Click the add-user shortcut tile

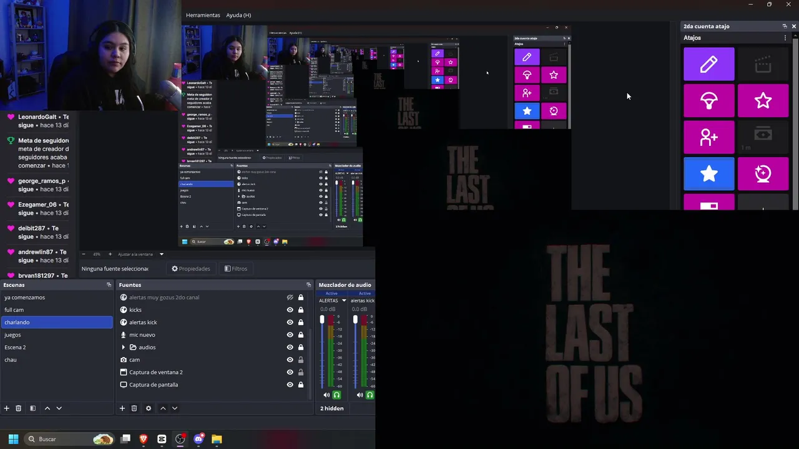click(x=709, y=137)
